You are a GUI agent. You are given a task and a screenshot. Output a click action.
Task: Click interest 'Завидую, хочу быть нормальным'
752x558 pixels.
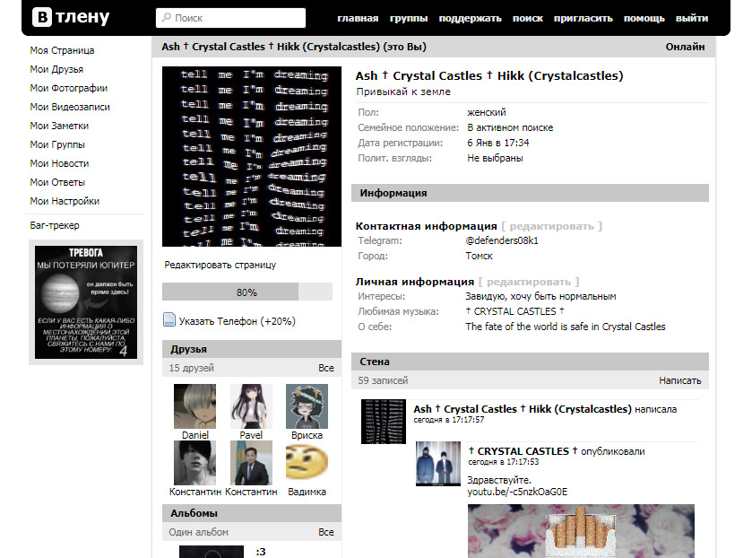(x=541, y=296)
